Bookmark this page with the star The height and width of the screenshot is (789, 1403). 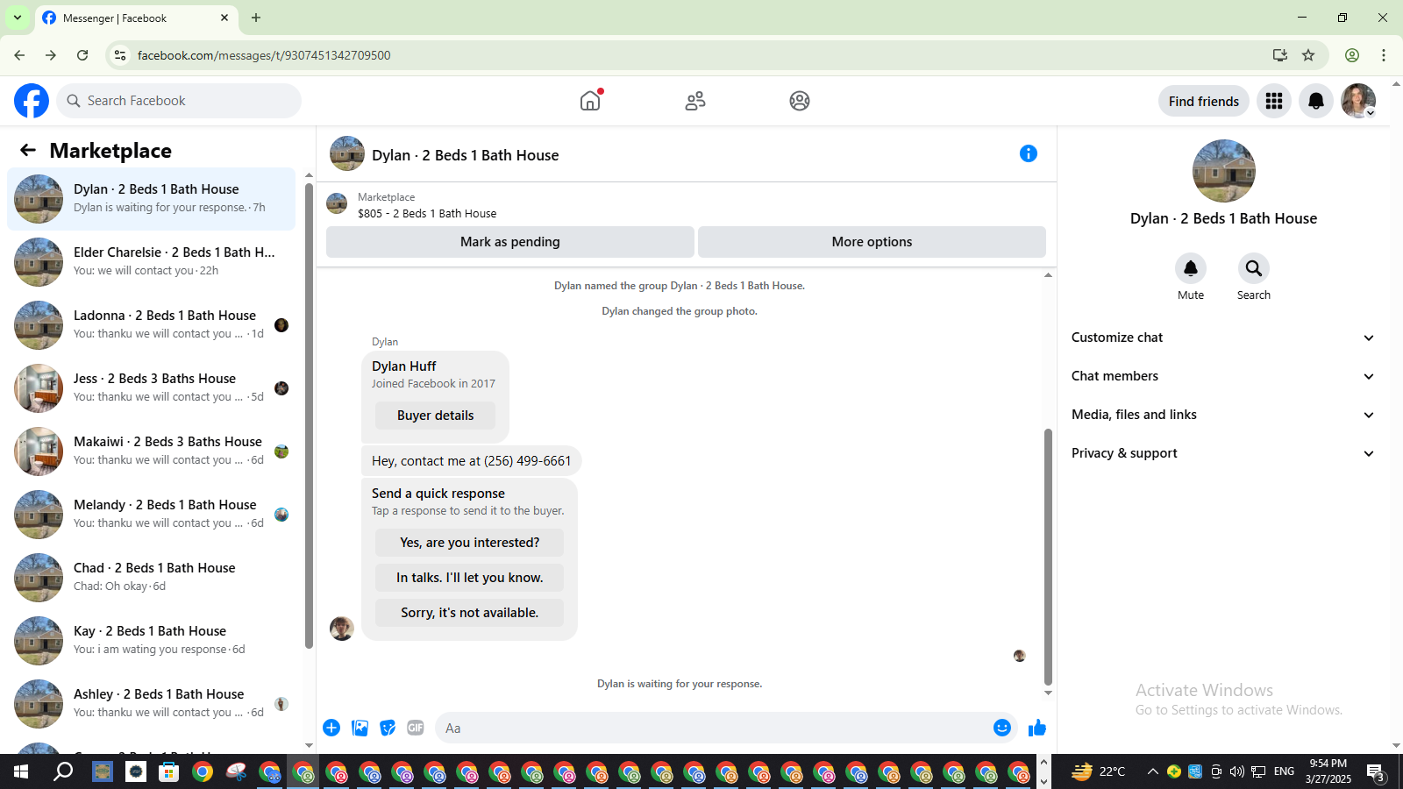(x=1308, y=55)
